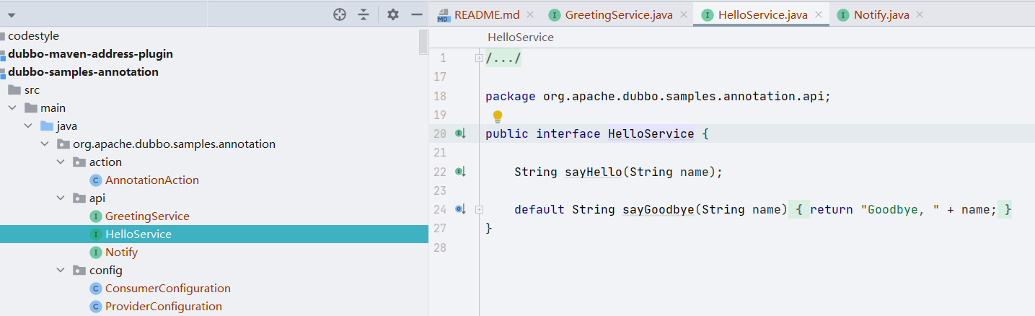The image size is (1035, 316).
Task: Open AnnotationAction class in project tree
Action: point(151,180)
